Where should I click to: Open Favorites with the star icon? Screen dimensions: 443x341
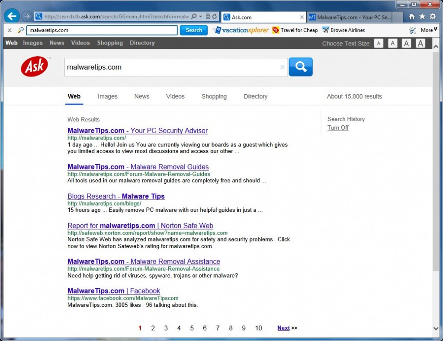tap(422, 16)
